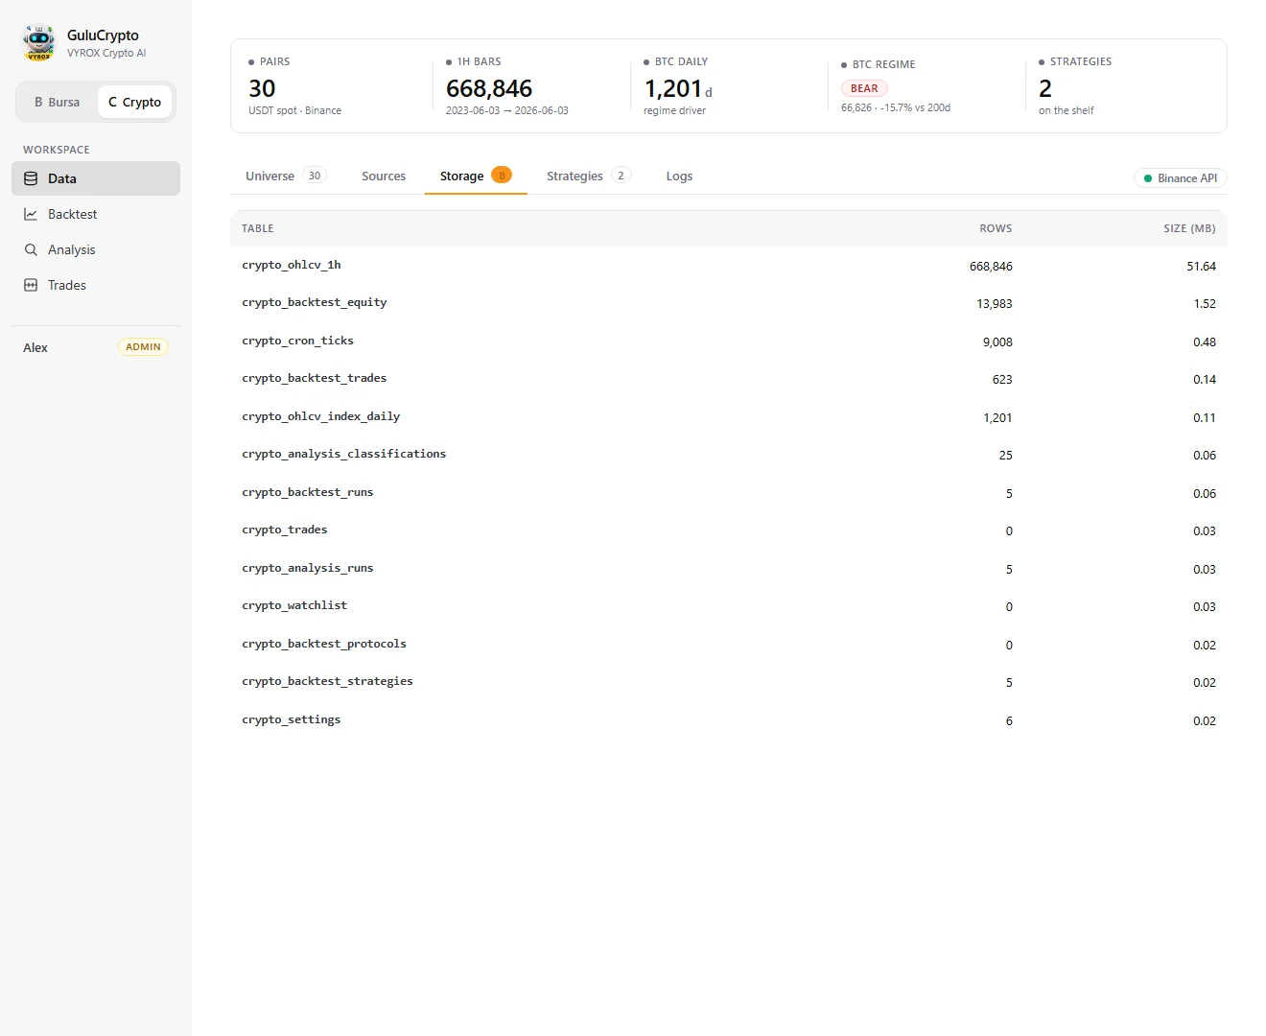The image size is (1266, 1036).
Task: Sort by the ROWS column header
Action: pos(996,228)
